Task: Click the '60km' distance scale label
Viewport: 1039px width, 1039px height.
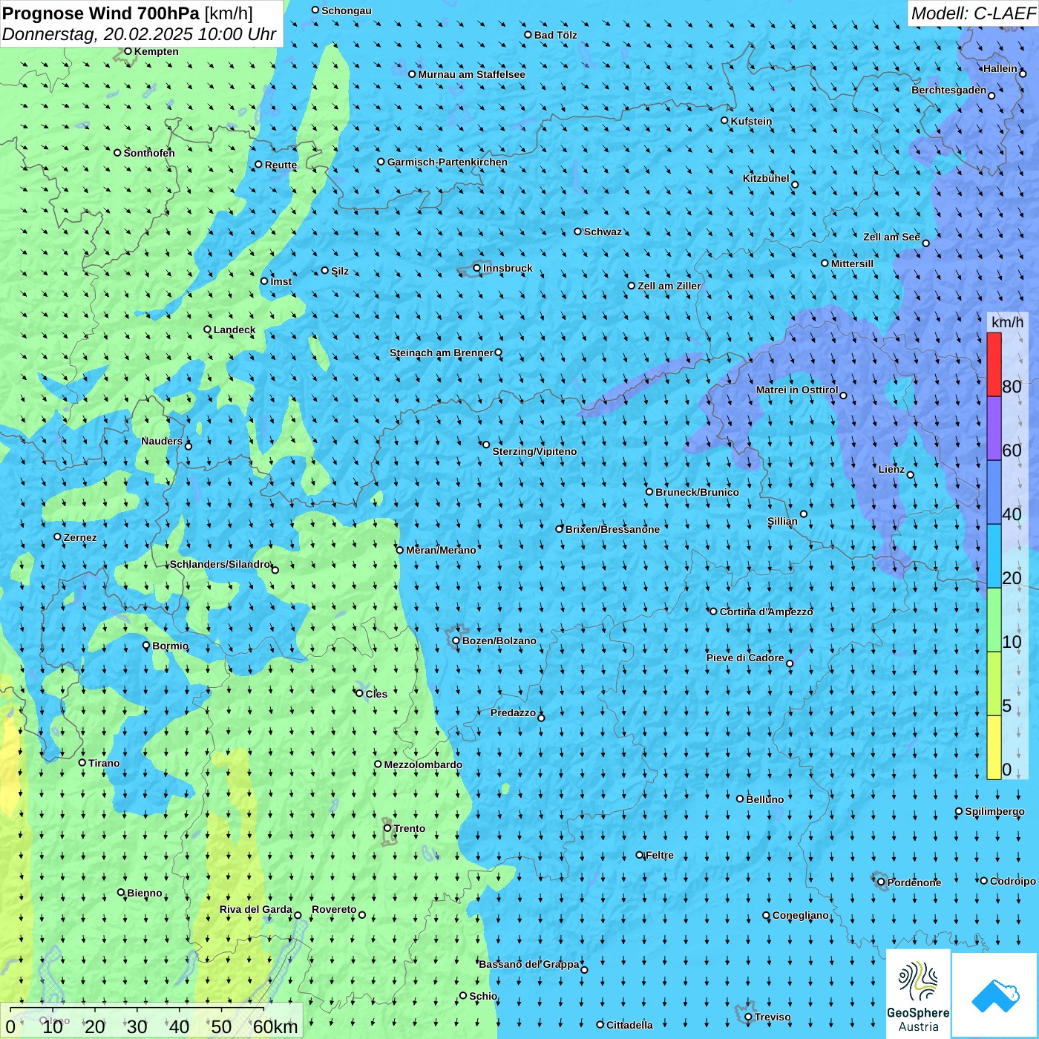Action: point(275,1026)
